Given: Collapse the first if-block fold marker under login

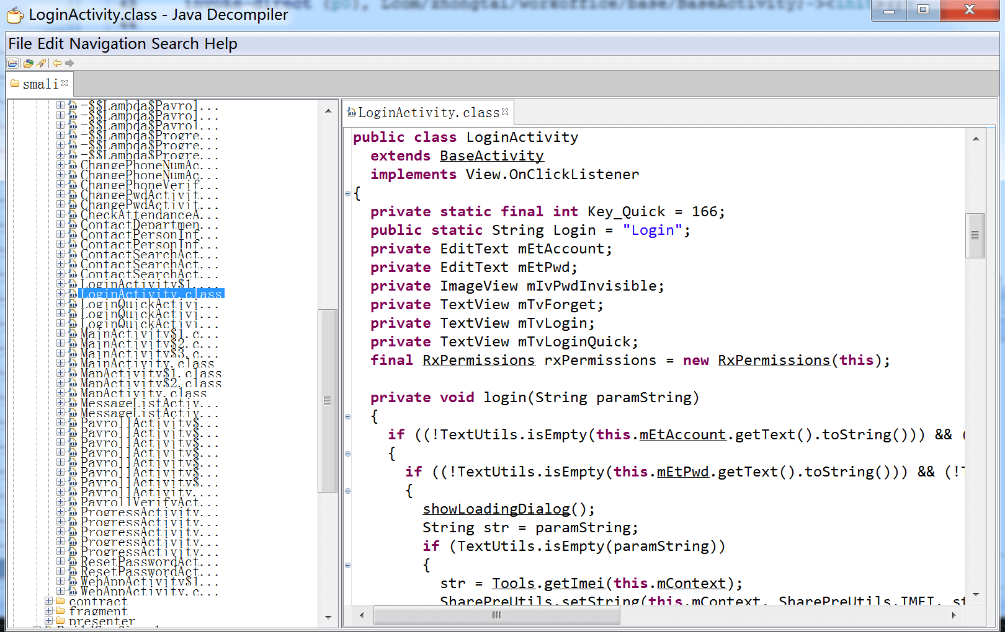Looking at the screenshot, I should (348, 454).
